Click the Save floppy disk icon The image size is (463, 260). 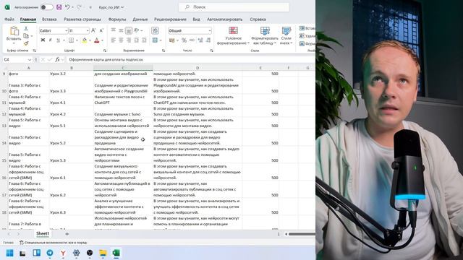[x=59, y=7]
